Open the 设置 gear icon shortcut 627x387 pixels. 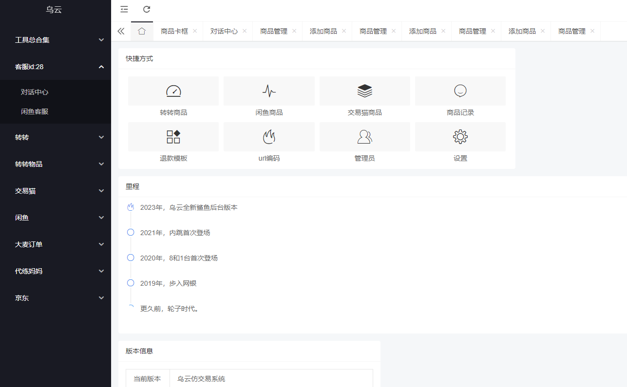[460, 137]
